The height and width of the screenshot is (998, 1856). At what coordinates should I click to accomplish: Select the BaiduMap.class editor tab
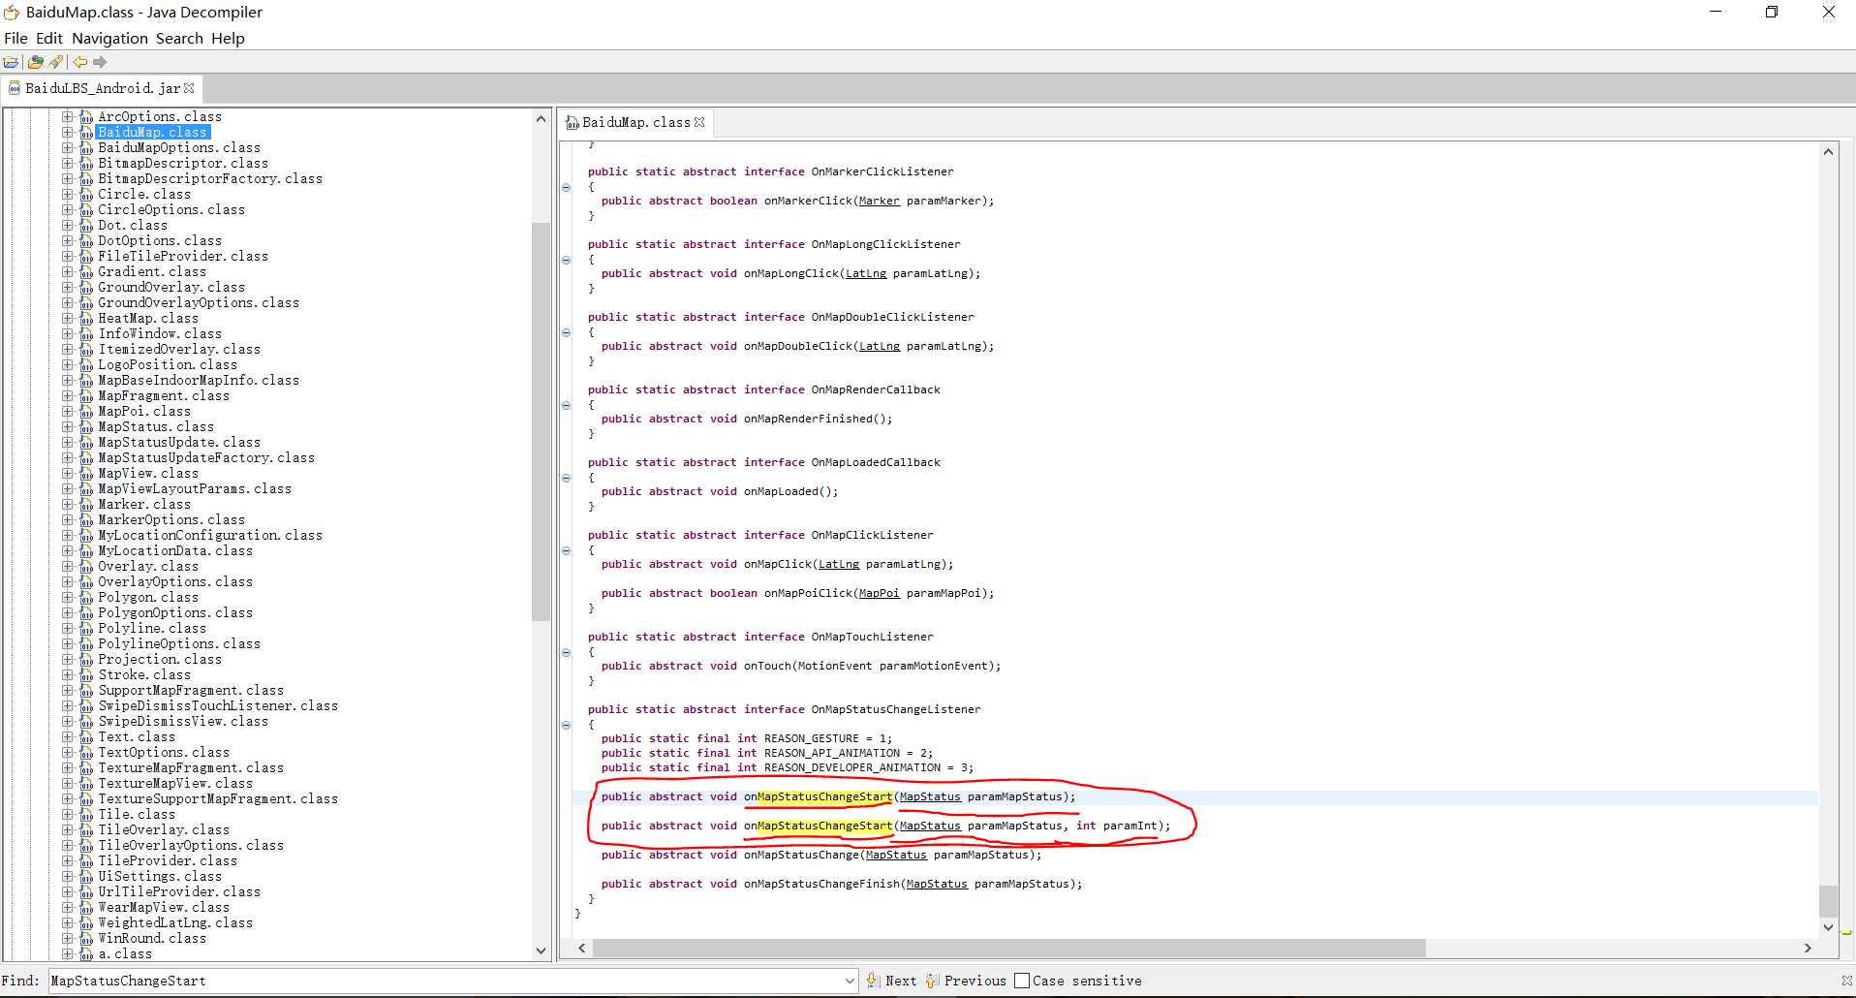tap(635, 122)
